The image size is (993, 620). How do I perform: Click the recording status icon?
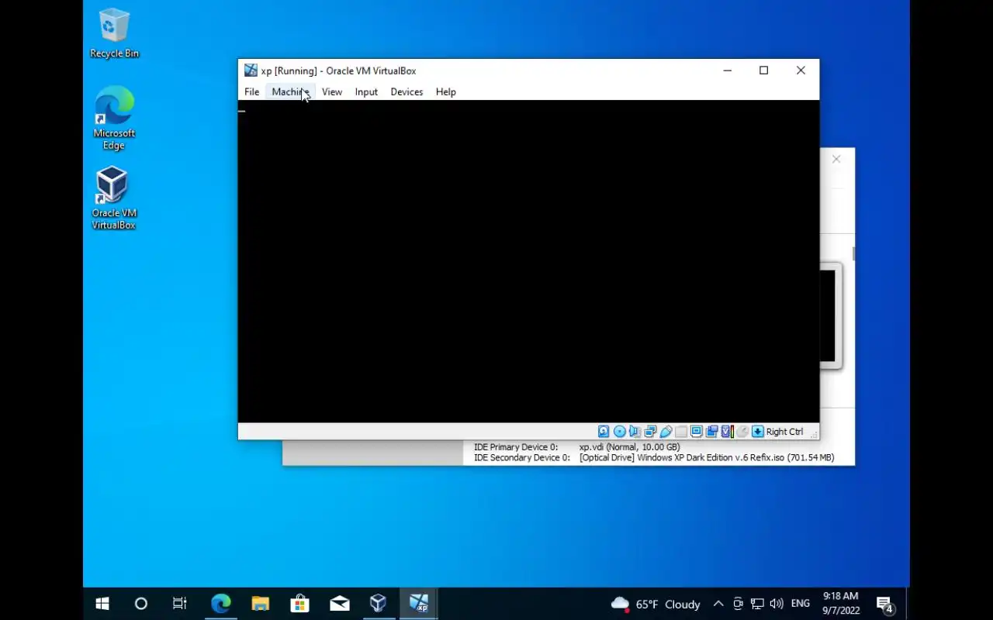pos(711,432)
